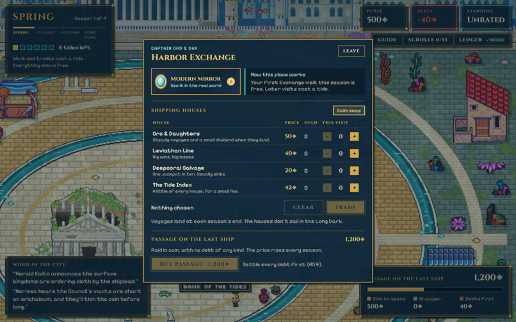Add a Leviathan Line share with plus
Image resolution: width=516 pixels, height=322 pixels.
tap(354, 154)
